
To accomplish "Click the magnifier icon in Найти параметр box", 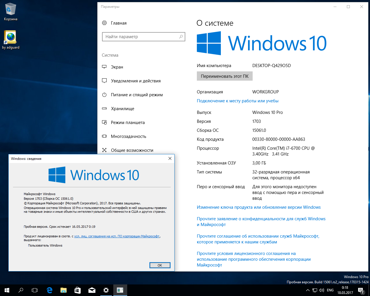I will tap(181, 37).
